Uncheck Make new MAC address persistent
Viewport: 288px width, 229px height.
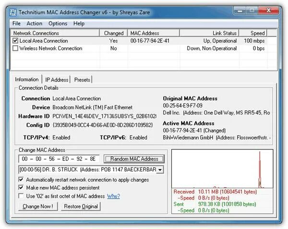21,188
